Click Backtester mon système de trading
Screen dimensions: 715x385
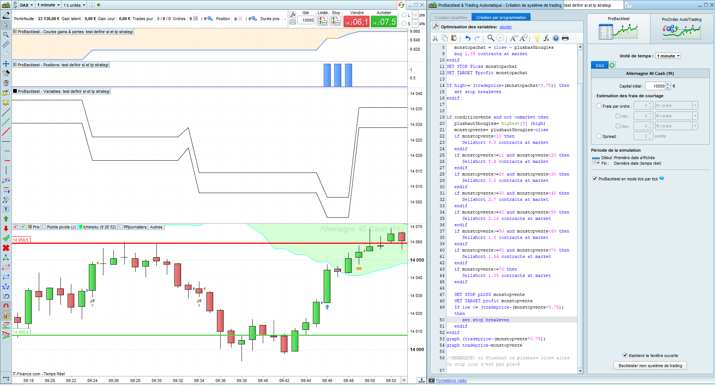(x=650, y=366)
